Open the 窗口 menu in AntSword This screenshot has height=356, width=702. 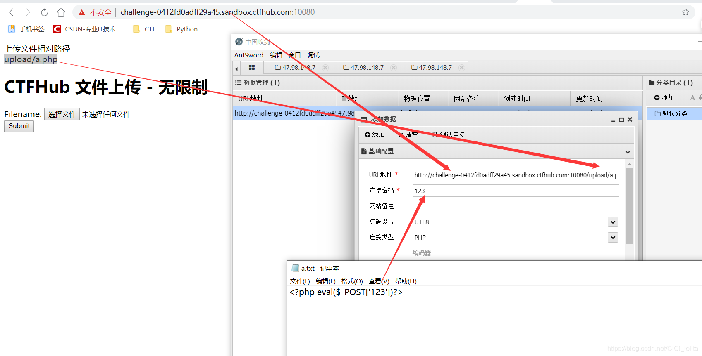(x=294, y=55)
